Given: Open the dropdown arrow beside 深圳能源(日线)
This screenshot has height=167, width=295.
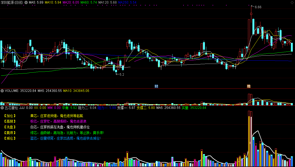Looking at the screenshot, I should pyautogui.click(x=26, y=3).
